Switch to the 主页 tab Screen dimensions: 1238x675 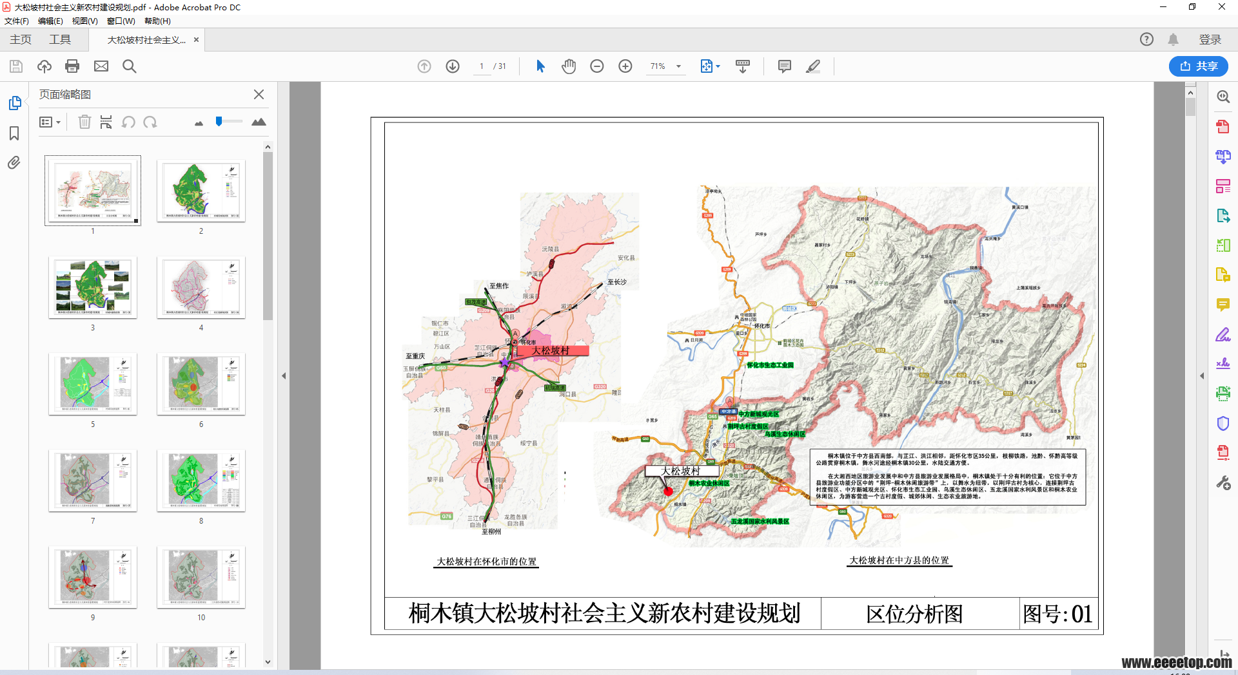(x=21, y=40)
